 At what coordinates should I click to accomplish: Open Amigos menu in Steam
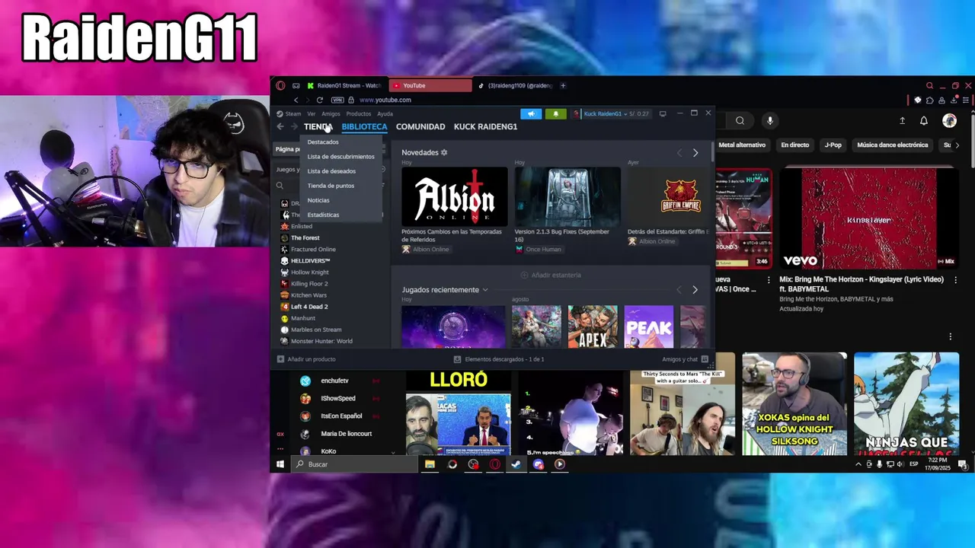point(331,114)
